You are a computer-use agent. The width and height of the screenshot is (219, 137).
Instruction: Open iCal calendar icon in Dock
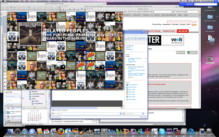coord(46,132)
